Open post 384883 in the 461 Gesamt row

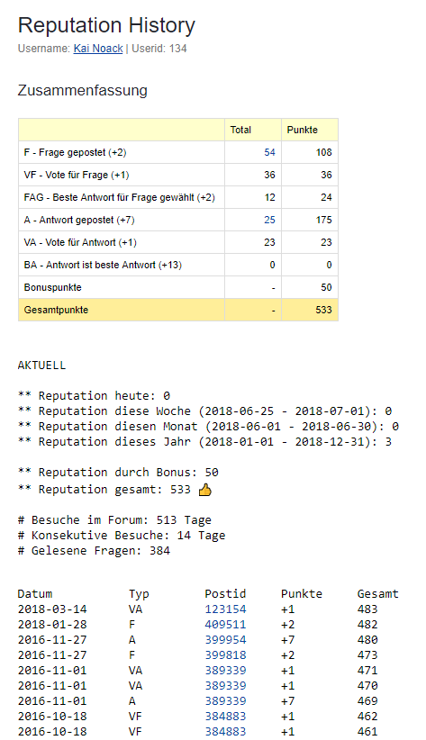[x=225, y=732]
